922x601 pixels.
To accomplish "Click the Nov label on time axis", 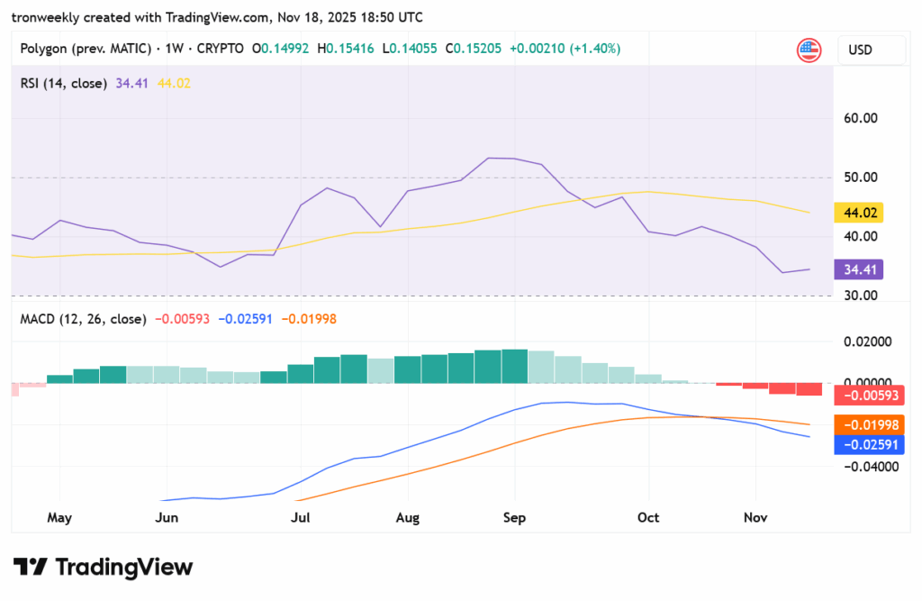I will click(755, 517).
